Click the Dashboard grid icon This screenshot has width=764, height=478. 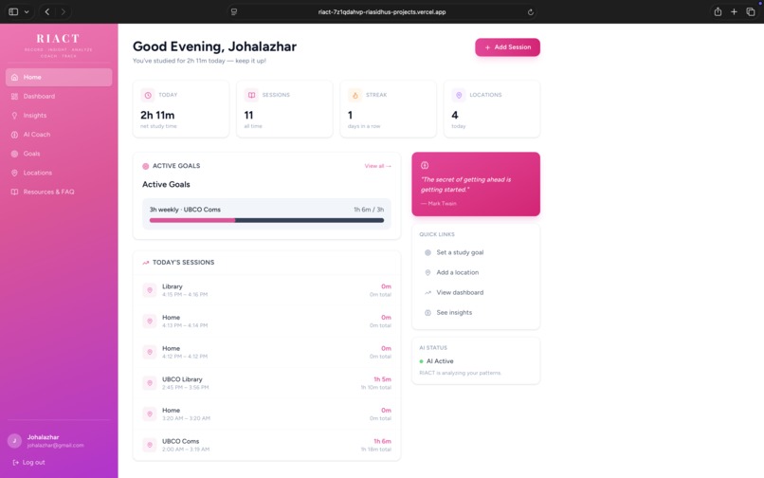[x=14, y=96]
